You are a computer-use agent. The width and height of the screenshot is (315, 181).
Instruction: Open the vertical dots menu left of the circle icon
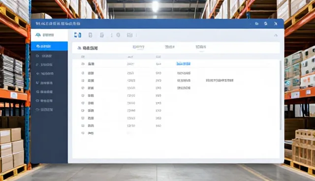(x=112, y=35)
